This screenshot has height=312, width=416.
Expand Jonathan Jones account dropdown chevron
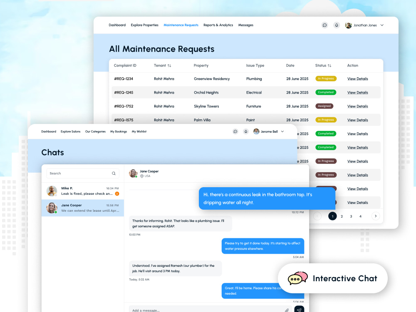pyautogui.click(x=382, y=25)
